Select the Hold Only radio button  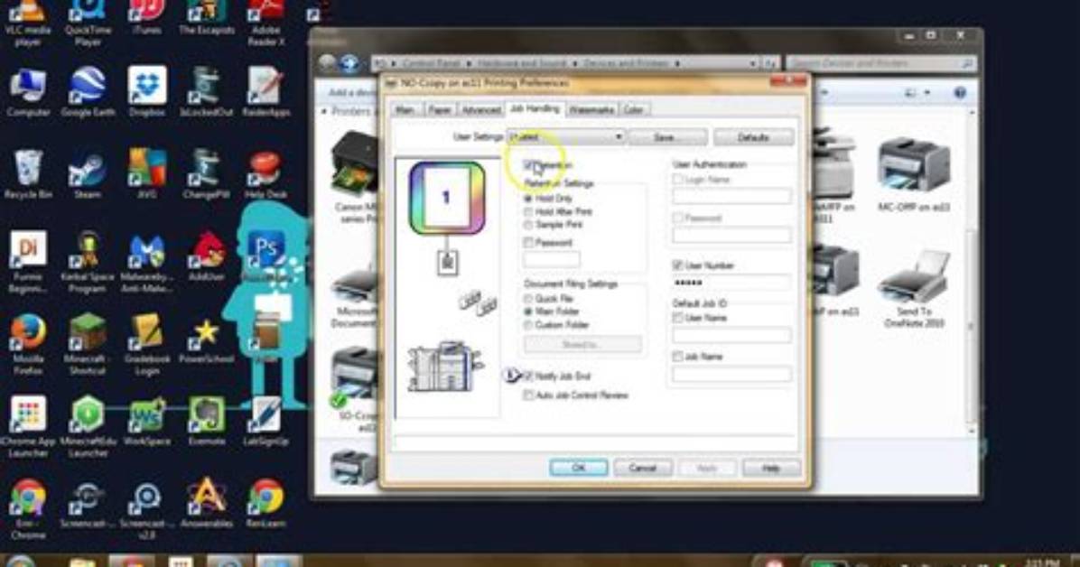tap(528, 199)
